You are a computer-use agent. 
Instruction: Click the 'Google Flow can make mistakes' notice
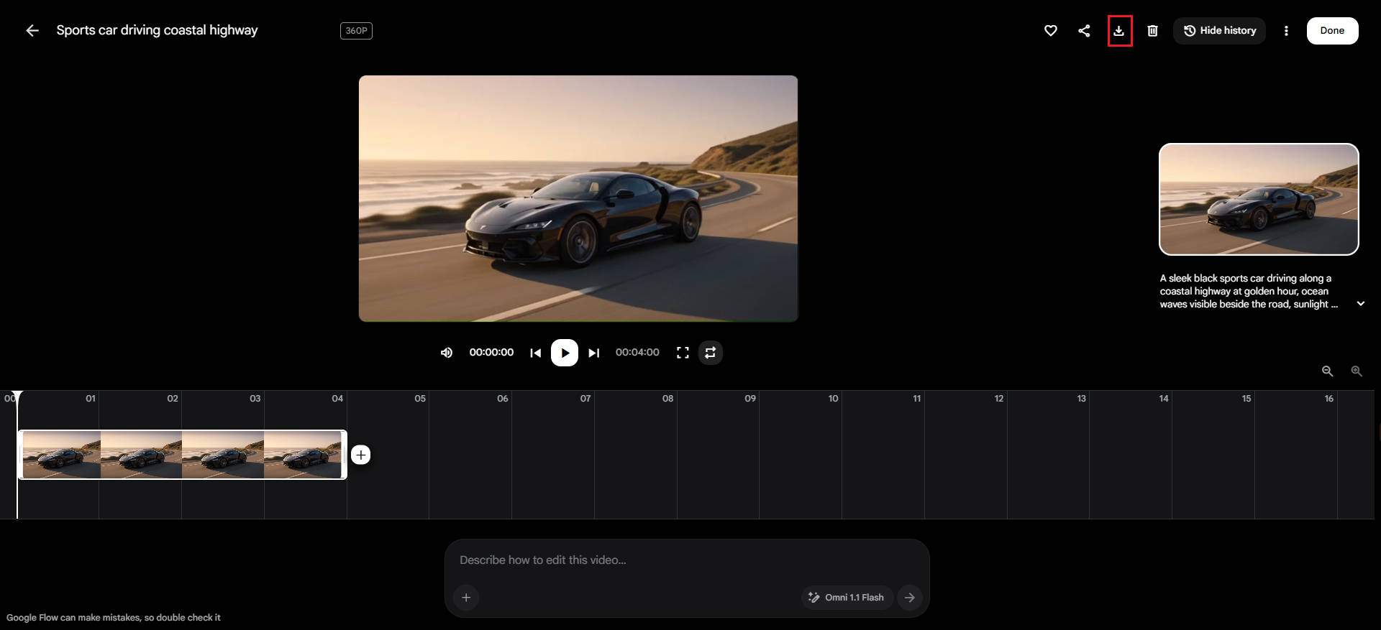(x=114, y=618)
